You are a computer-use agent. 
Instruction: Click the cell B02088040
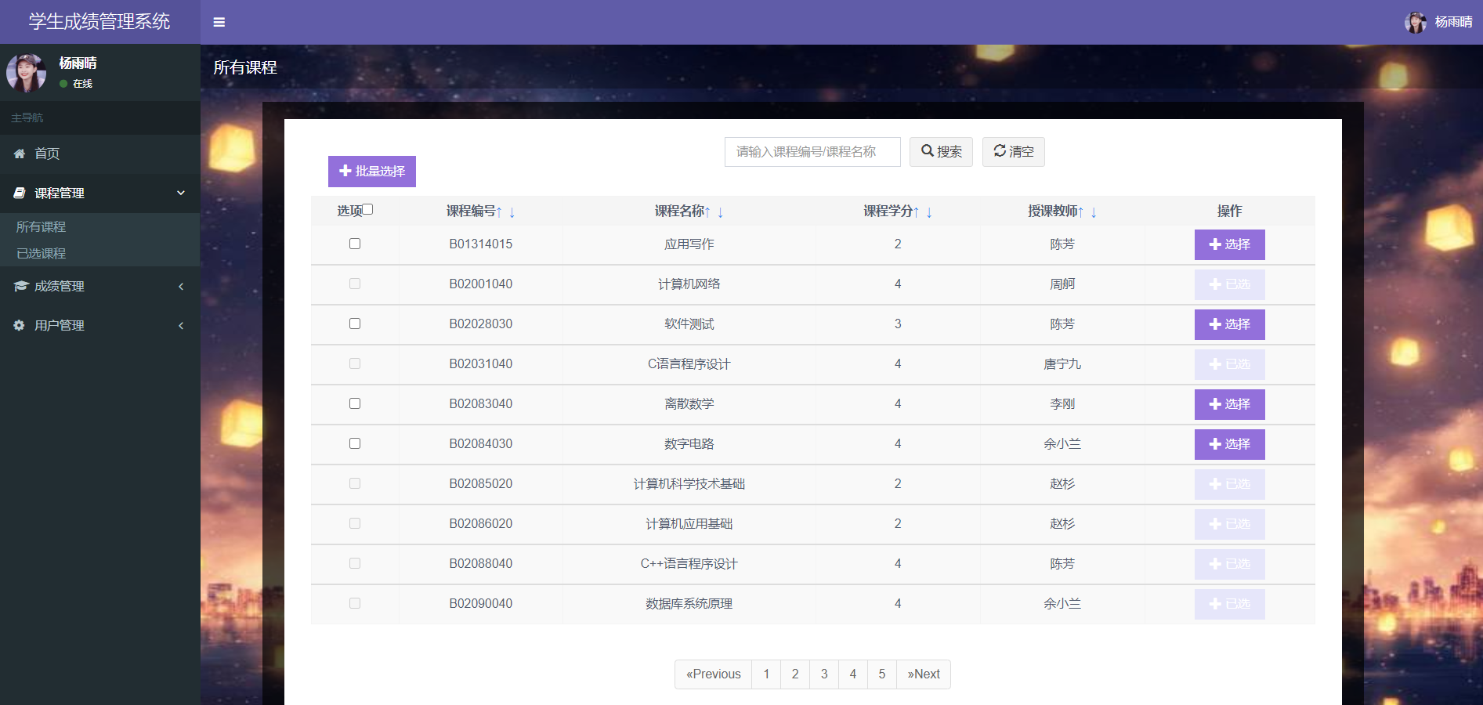point(481,564)
